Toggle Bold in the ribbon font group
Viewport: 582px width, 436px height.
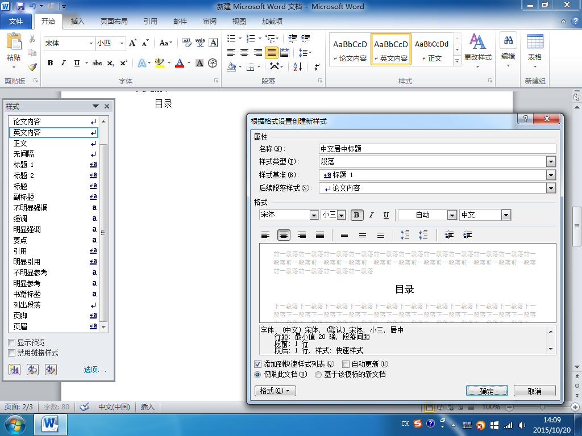pos(50,63)
